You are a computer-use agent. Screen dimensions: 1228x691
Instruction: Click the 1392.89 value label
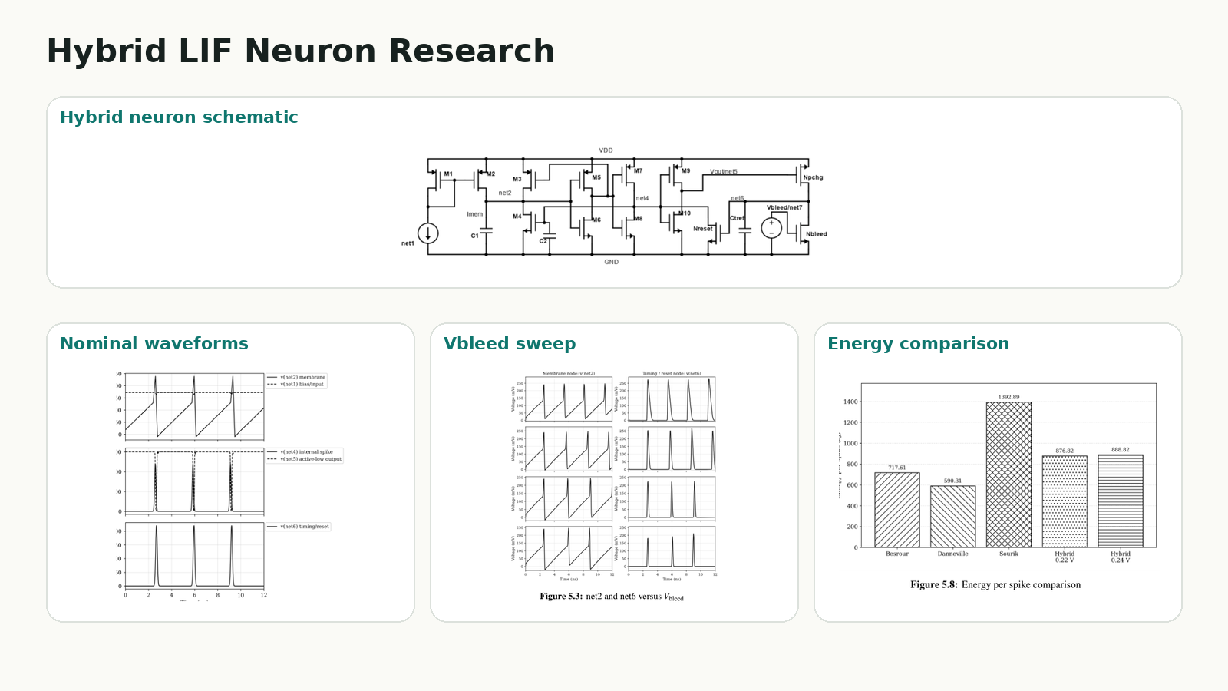1008,398
